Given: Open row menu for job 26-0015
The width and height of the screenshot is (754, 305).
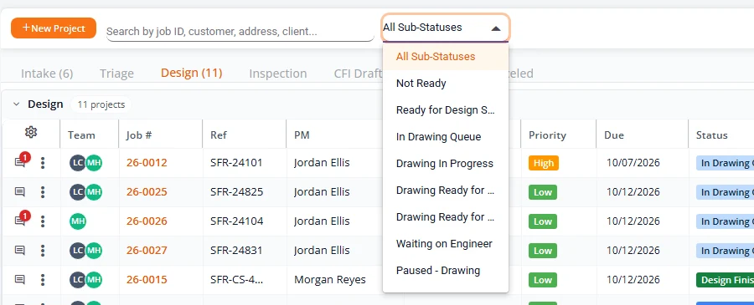Looking at the screenshot, I should click(x=43, y=280).
